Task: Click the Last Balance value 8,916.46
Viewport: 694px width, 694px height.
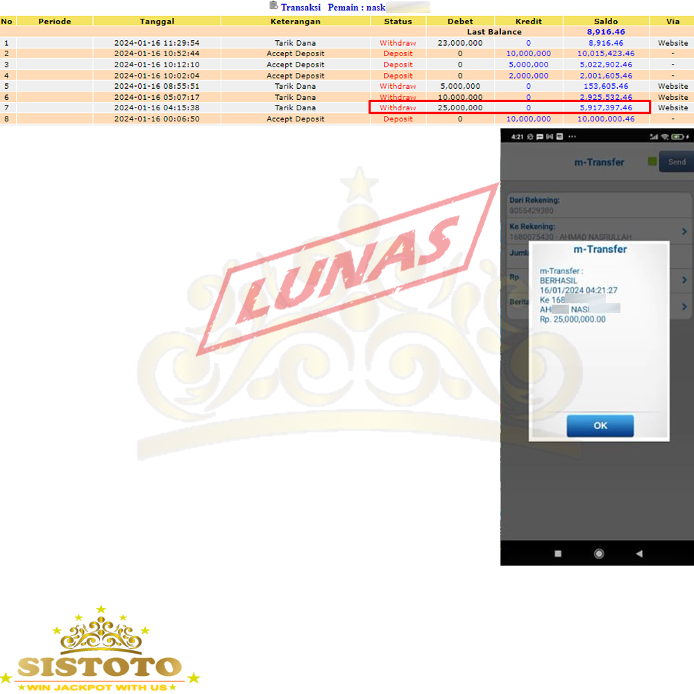Action: [605, 32]
